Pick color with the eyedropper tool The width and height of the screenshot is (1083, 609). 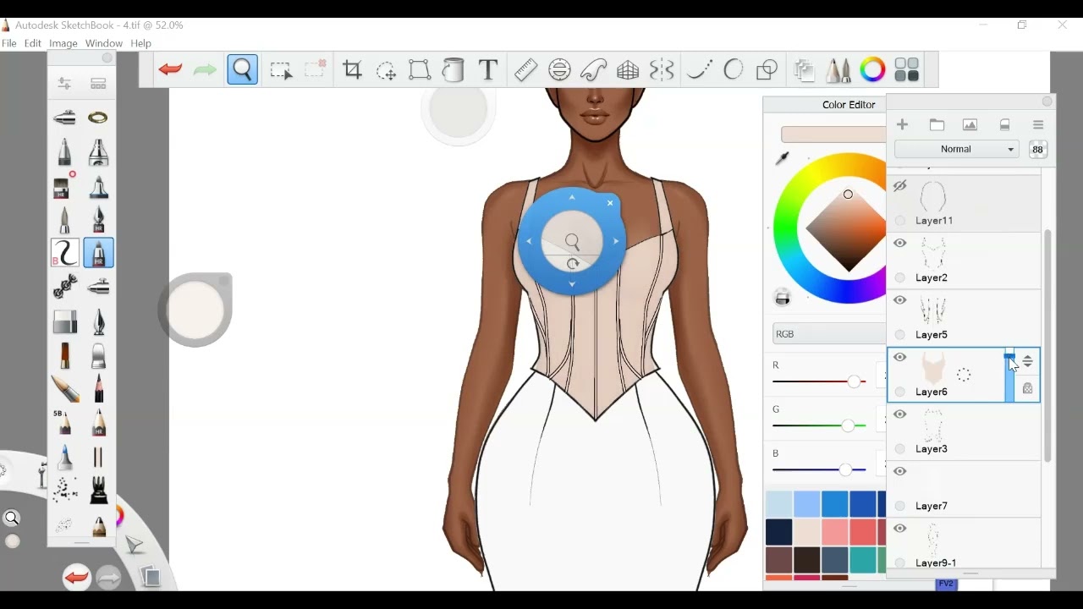[783, 158]
